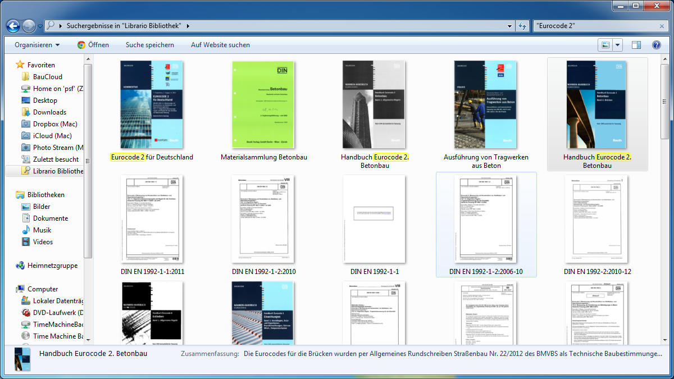Open the Organisieren menu

point(37,45)
